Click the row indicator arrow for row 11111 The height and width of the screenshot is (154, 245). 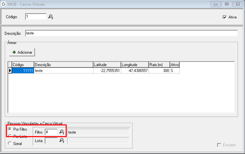10,70
